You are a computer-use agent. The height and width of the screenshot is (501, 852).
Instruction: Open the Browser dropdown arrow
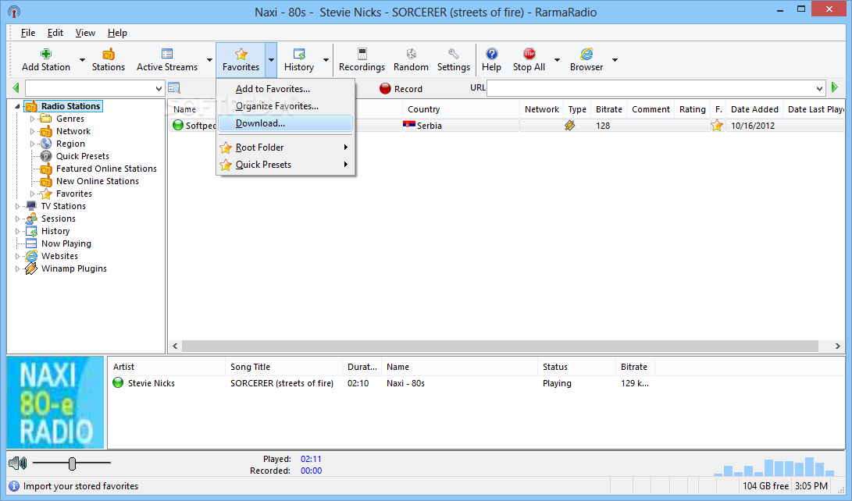615,60
